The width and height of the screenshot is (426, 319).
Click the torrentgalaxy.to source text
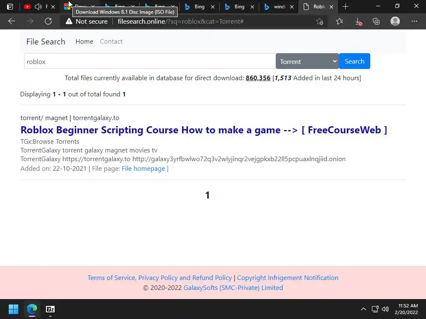point(96,118)
